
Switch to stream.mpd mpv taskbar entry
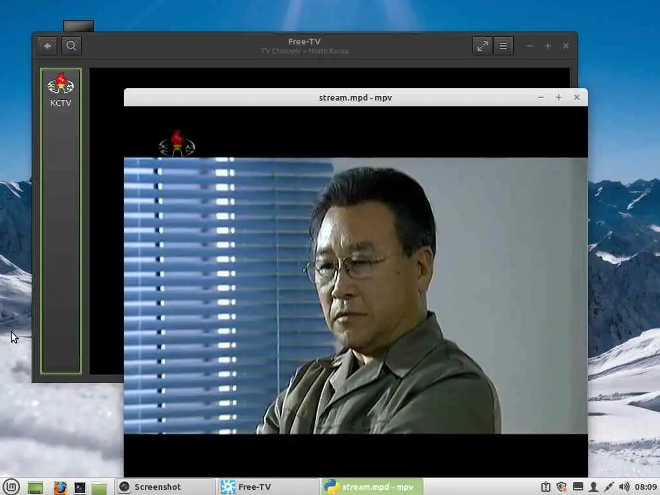coord(372,487)
